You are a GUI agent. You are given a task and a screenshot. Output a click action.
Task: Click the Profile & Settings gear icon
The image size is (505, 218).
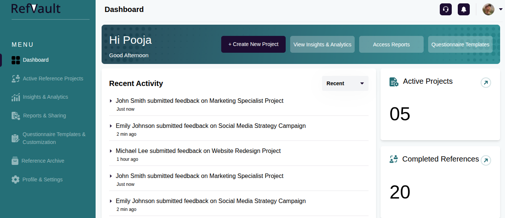pyautogui.click(x=15, y=179)
